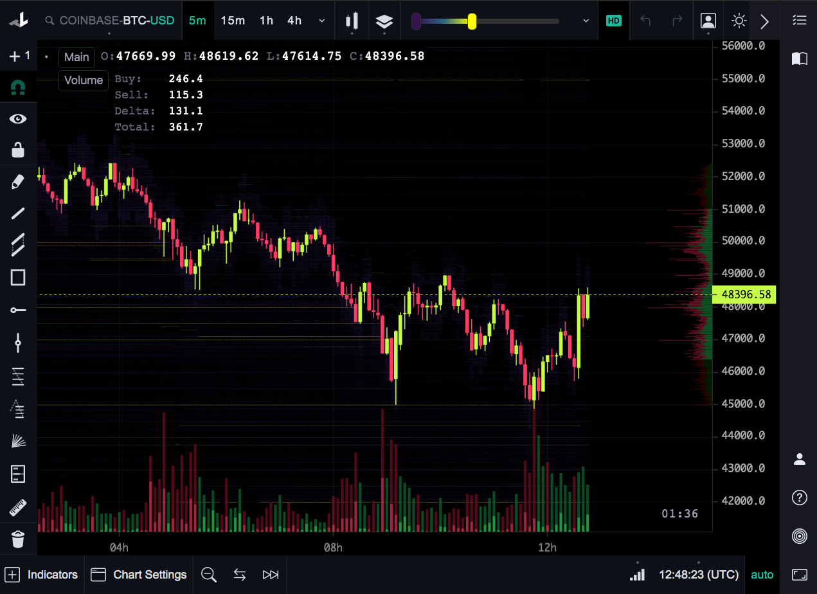Select the horizontal line tool
This screenshot has height=594, width=817.
[x=18, y=310]
